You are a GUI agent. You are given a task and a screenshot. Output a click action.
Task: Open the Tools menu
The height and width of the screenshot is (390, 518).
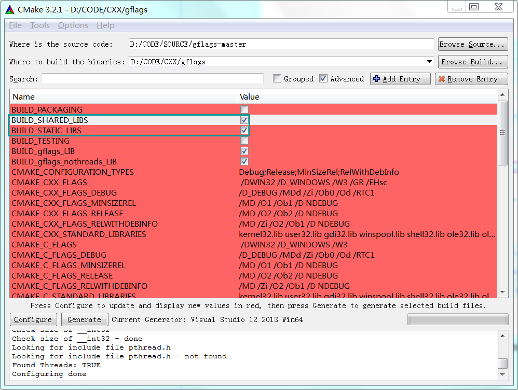[x=40, y=25]
